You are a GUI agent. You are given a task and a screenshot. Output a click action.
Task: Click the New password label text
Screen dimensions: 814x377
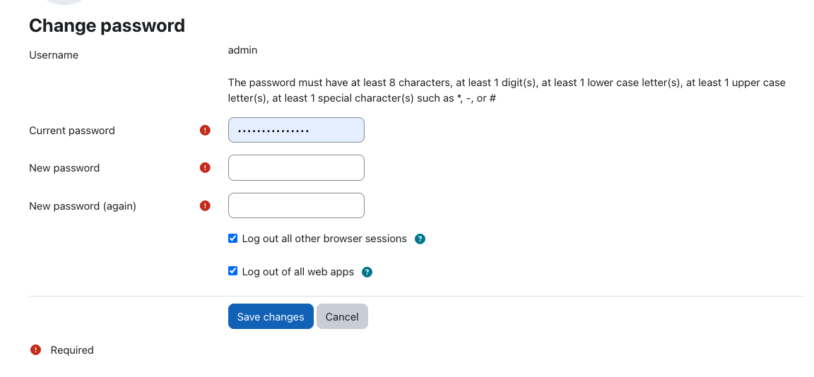[x=64, y=168]
